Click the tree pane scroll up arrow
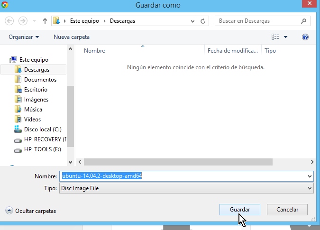Viewport: 320px width, 230px height. (x=71, y=49)
